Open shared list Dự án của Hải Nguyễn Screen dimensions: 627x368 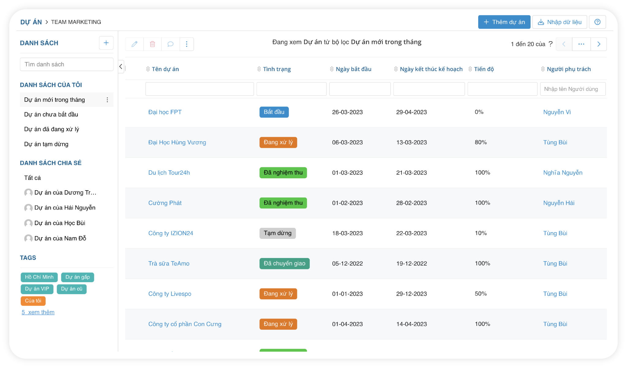(x=65, y=208)
